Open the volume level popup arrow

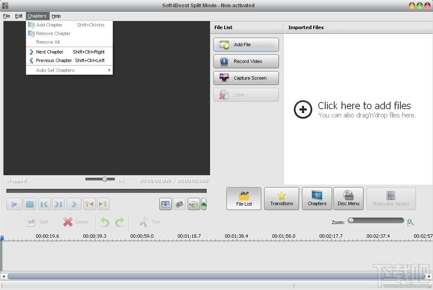204,204
